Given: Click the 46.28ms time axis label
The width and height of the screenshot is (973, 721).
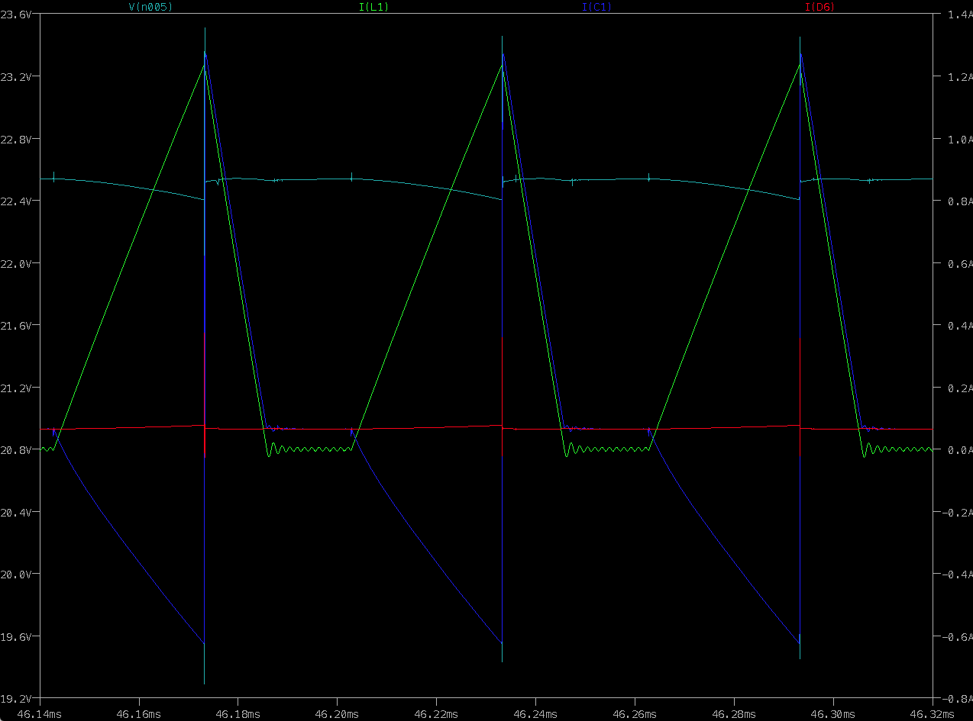Looking at the screenshot, I should [735, 713].
